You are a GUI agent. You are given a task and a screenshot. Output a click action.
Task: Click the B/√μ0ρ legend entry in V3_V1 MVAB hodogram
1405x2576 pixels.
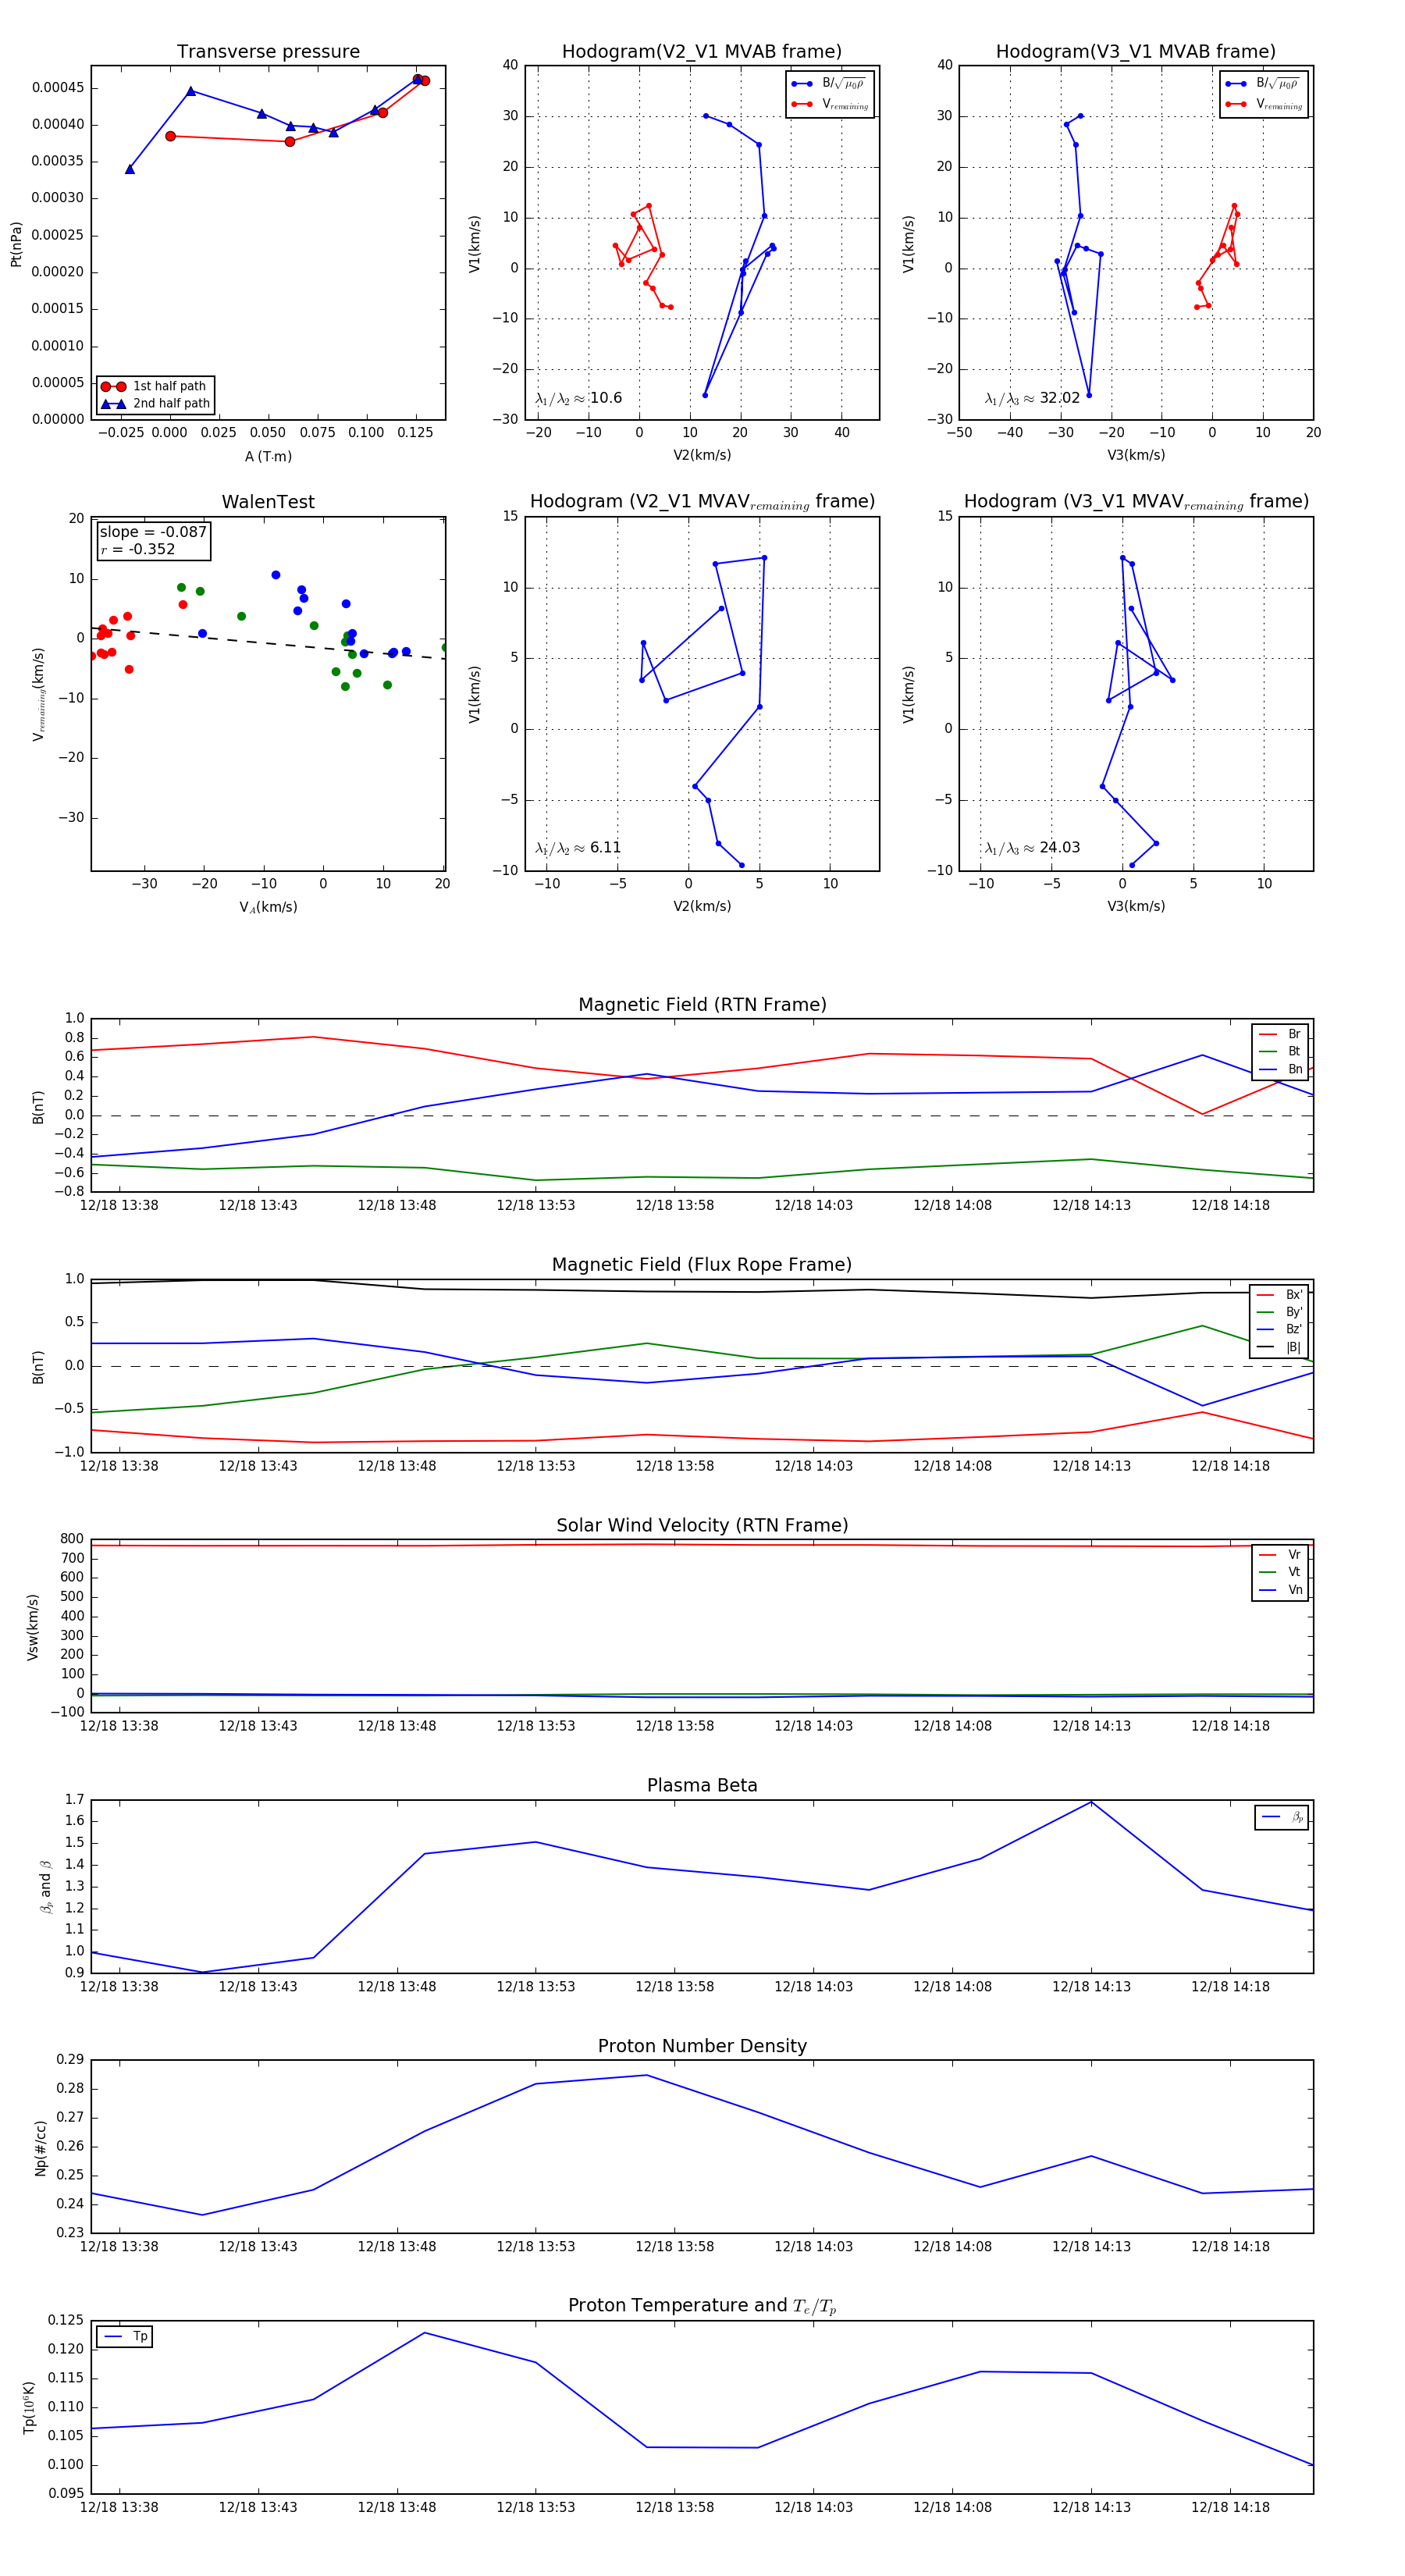coord(1262,84)
